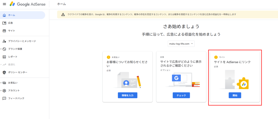Image resolution: width=278 pixels, height=119 pixels.
Task: Click the Sites (サイト) sidebar icon
Action: pos(4,31)
